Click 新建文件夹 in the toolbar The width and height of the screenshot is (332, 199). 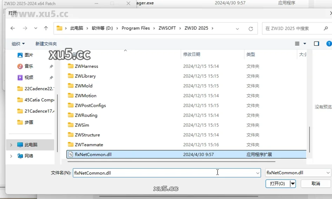pos(46,44)
